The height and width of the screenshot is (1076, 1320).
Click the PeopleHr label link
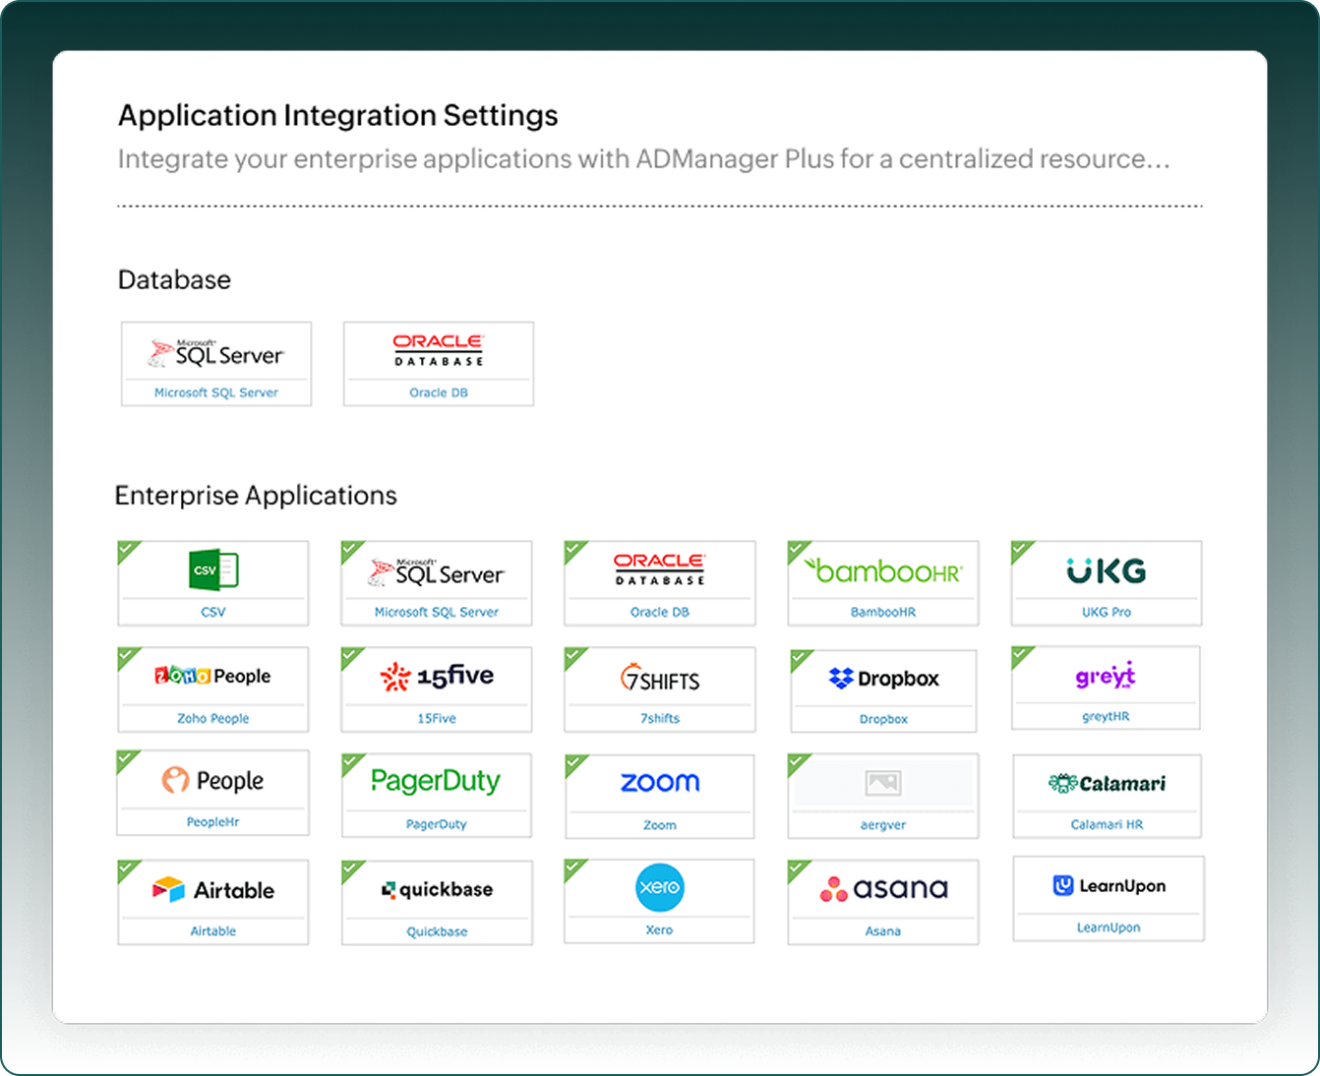(x=212, y=821)
